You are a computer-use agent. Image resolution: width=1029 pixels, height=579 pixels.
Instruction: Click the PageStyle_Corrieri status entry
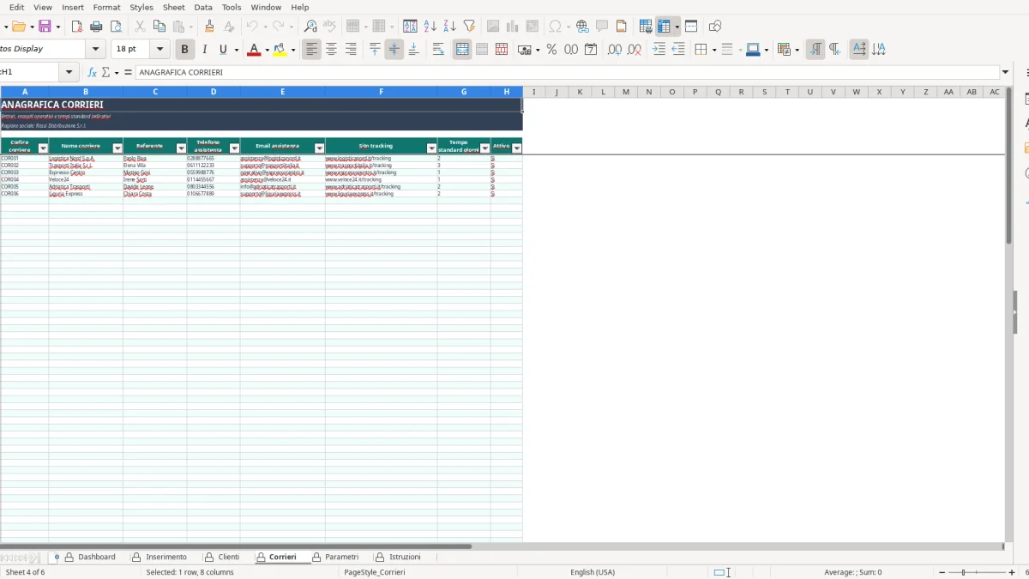375,572
